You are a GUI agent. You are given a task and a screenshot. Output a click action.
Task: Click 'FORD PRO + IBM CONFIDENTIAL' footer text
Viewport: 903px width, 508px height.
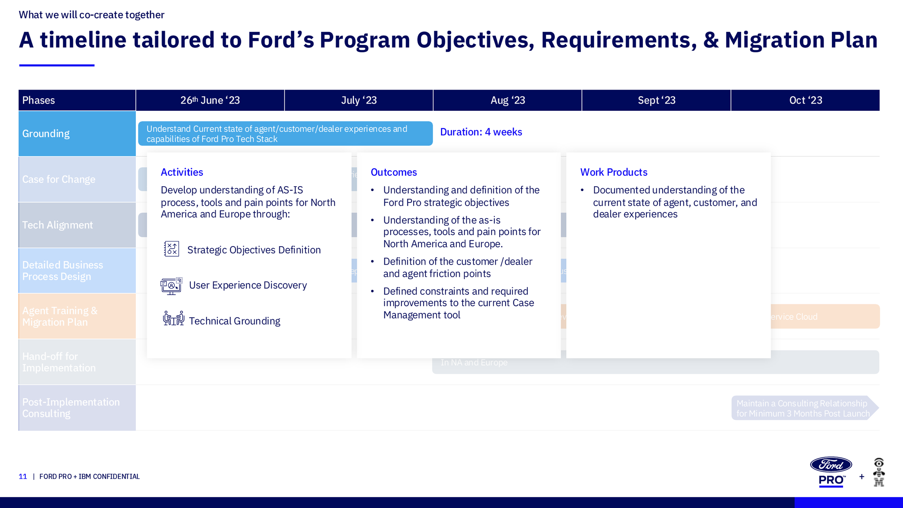point(89,477)
